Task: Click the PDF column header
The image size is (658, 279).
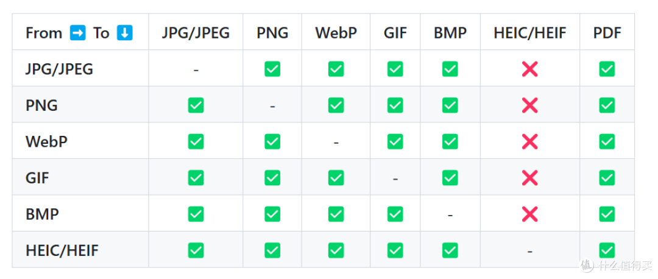Action: 607,33
